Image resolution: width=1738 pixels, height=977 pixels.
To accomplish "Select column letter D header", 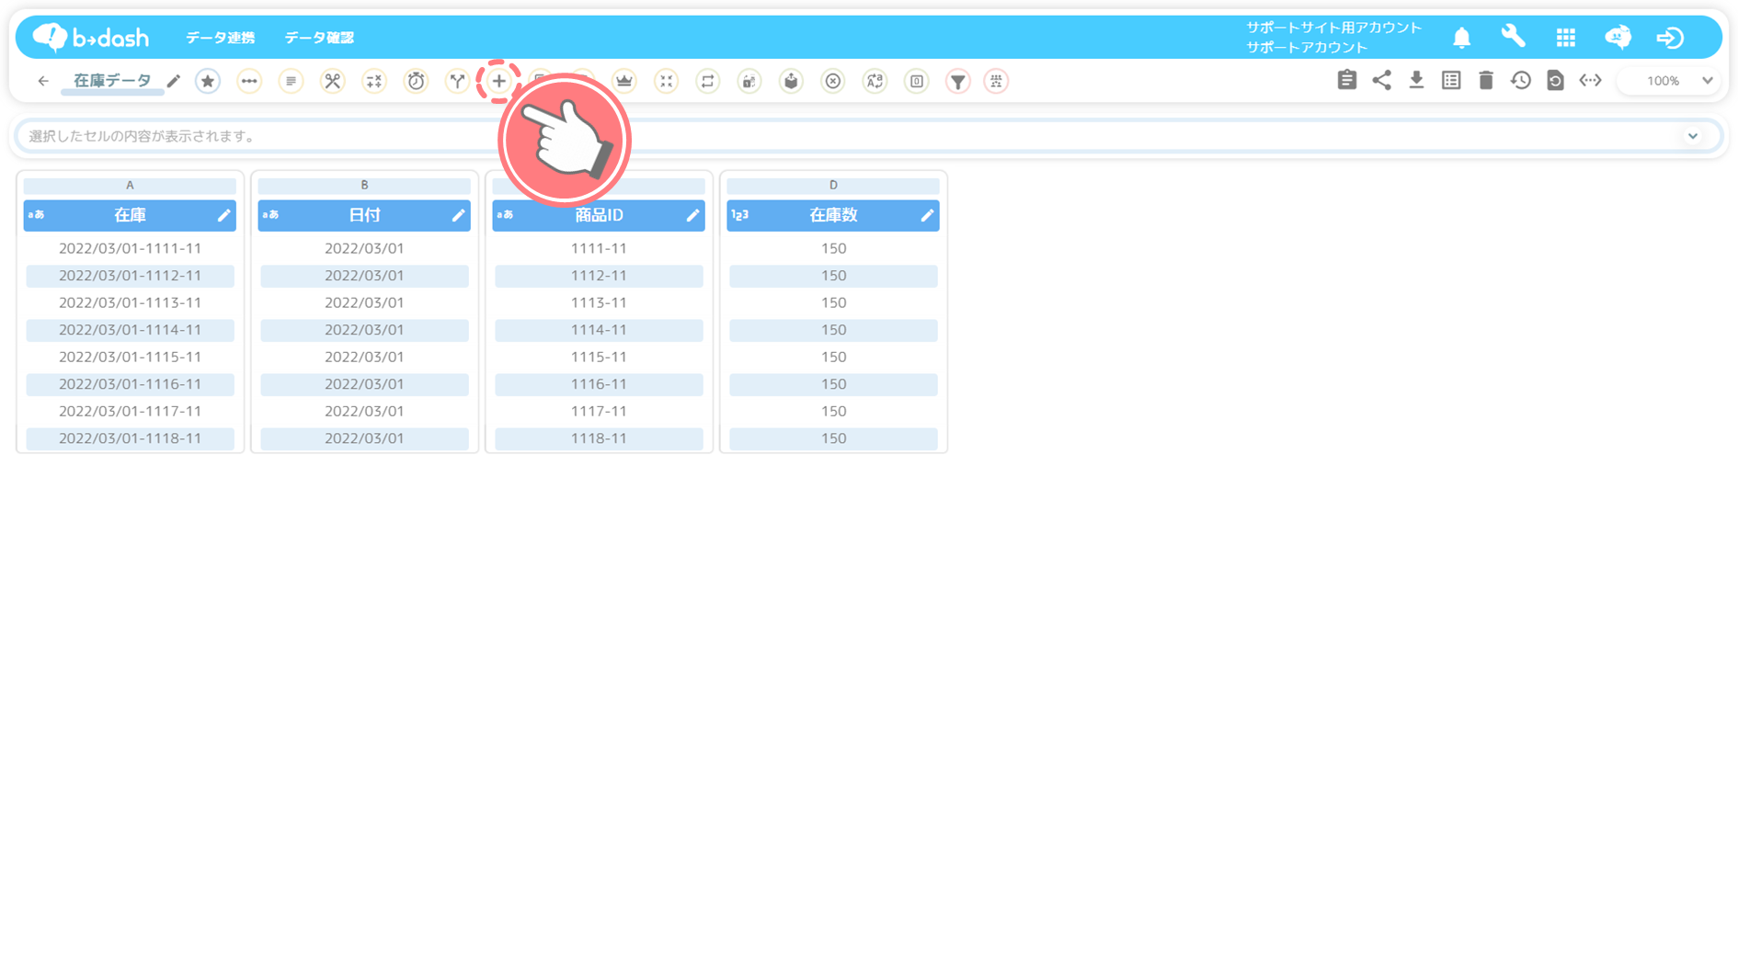I will point(833,186).
